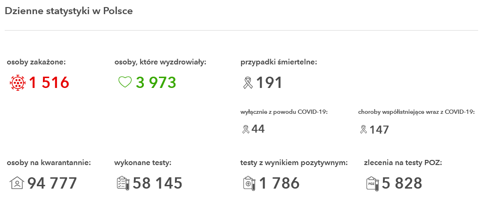Screen dimensions: 481x198
Task: Click the ribbon icon beside 191
Action: 248,83
